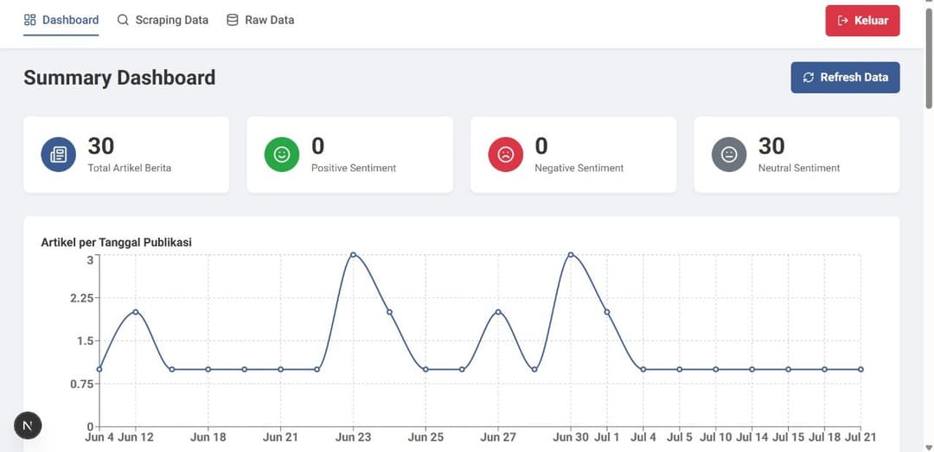The height and width of the screenshot is (452, 934).
Task: Open the round N badge icon
Action: pyautogui.click(x=28, y=425)
